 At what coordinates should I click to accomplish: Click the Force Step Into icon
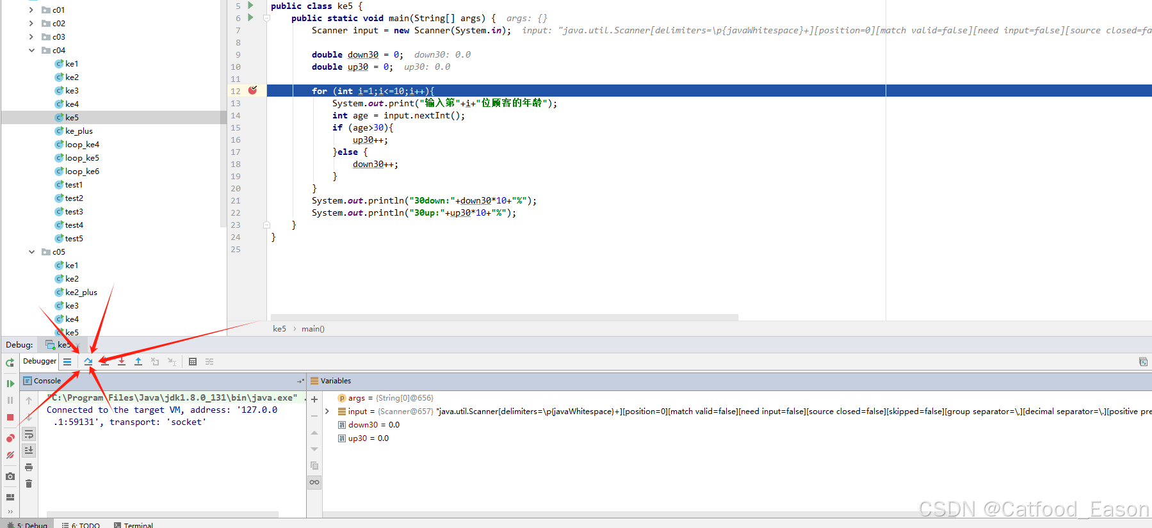point(122,362)
